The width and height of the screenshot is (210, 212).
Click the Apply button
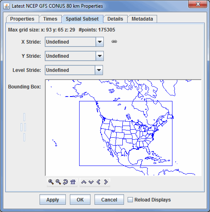coord(52,199)
